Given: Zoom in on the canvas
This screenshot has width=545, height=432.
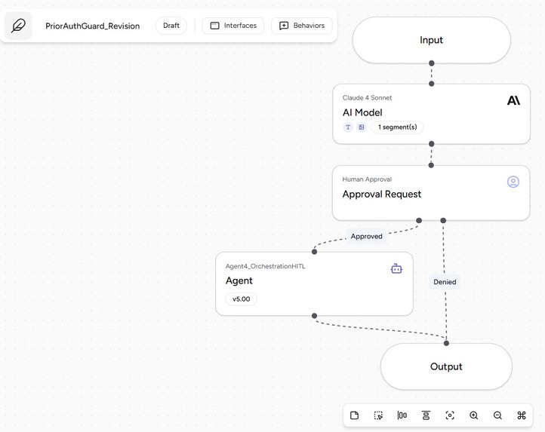Looking at the screenshot, I should [x=474, y=415].
